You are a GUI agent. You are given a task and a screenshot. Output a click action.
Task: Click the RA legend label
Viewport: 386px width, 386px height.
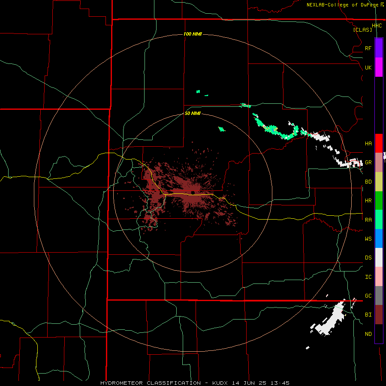(368, 220)
